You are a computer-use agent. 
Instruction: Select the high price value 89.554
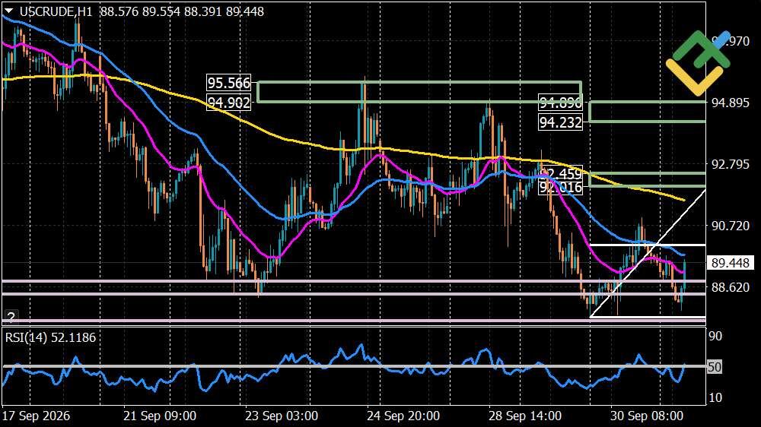161,11
